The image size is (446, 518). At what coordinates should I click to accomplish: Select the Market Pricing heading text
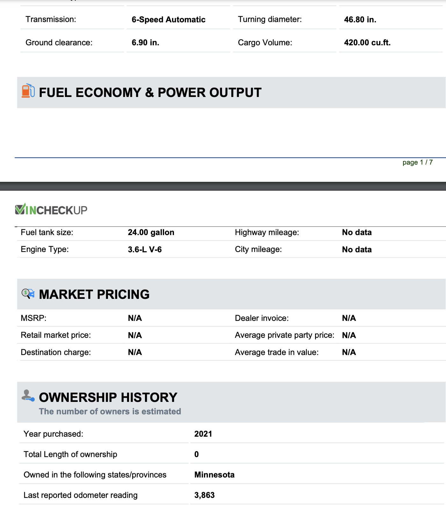coord(94,294)
